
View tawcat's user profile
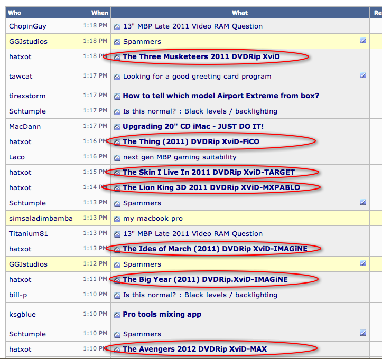pos(21,77)
